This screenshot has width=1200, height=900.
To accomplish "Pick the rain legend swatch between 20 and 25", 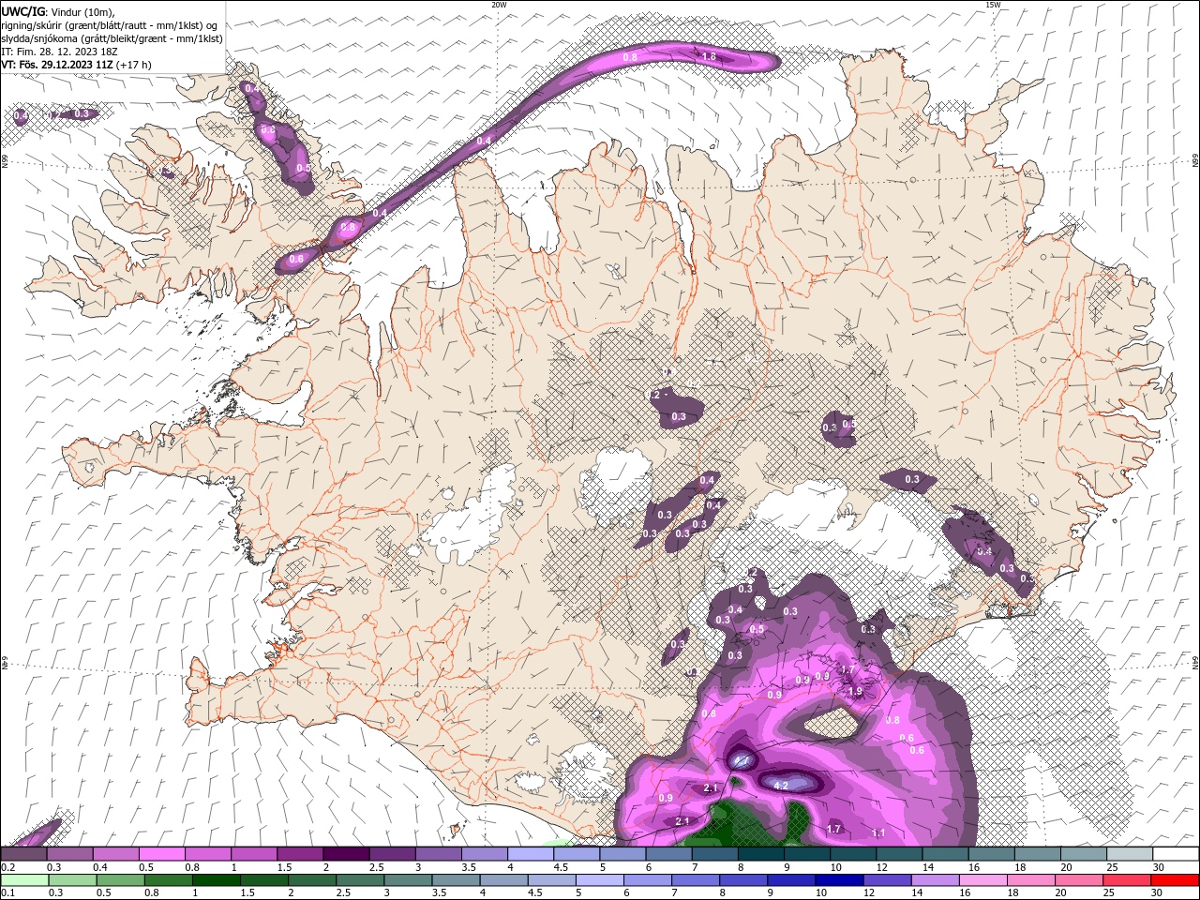I will click(1079, 880).
